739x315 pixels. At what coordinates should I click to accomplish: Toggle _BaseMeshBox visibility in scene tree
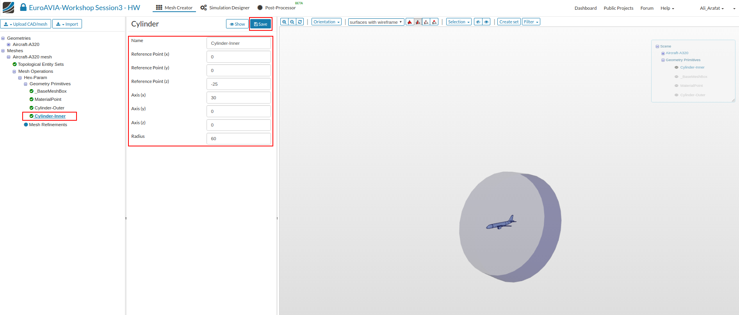point(677,77)
